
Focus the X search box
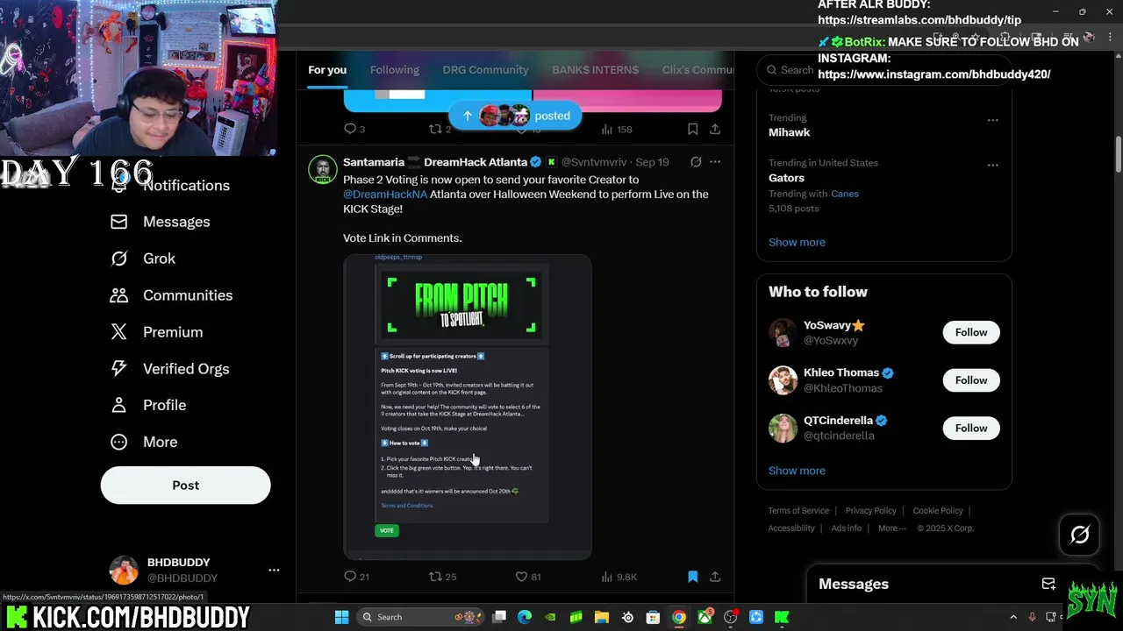(x=883, y=70)
